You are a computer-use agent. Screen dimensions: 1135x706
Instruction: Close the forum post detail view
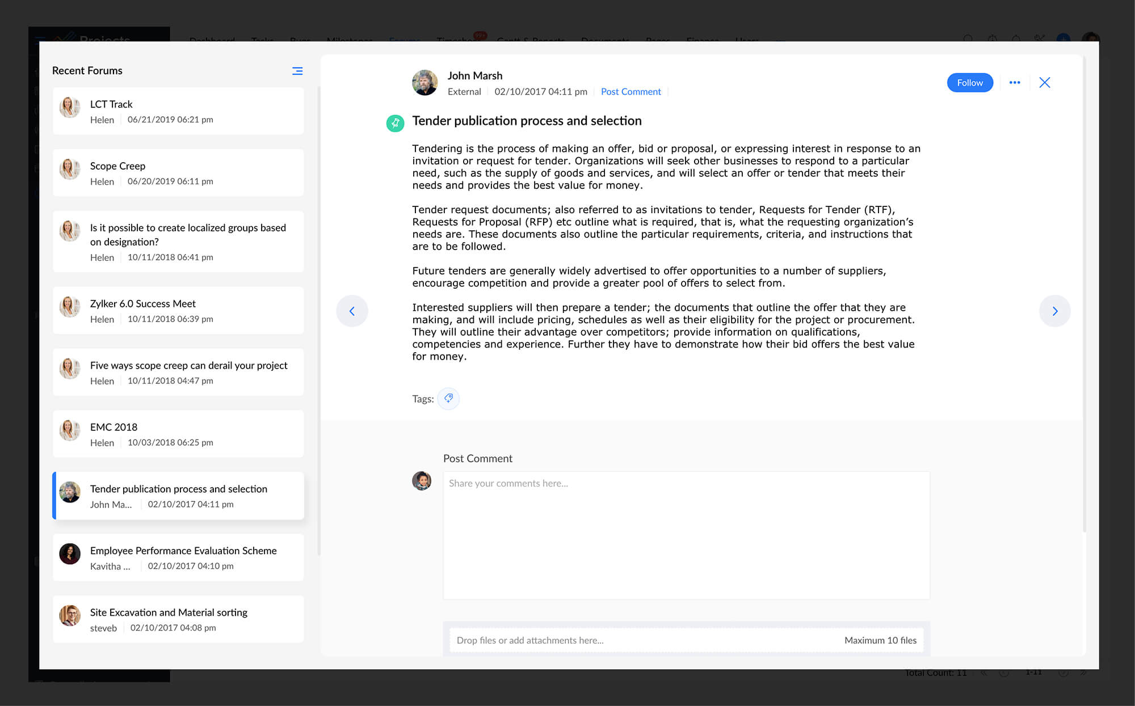click(1044, 83)
